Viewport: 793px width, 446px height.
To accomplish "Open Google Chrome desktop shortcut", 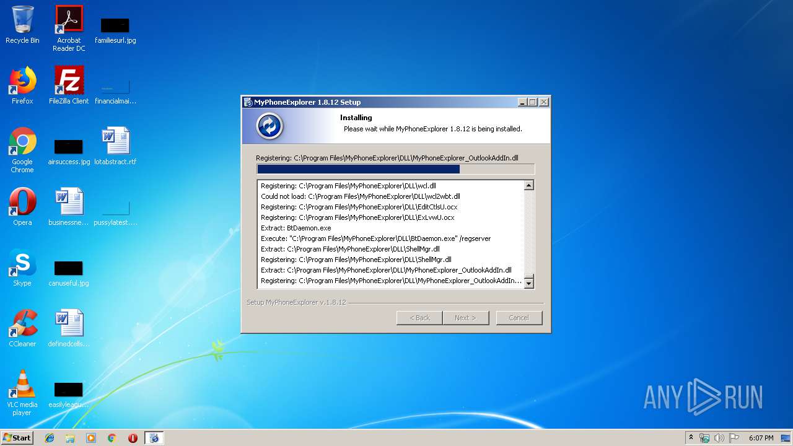I will 22,150.
